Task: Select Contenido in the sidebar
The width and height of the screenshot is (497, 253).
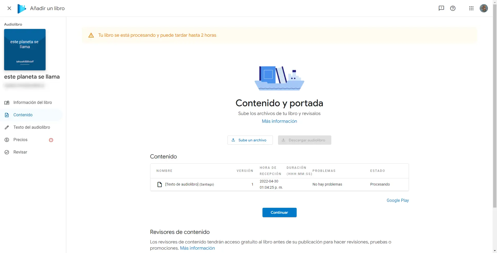Action: click(x=23, y=115)
